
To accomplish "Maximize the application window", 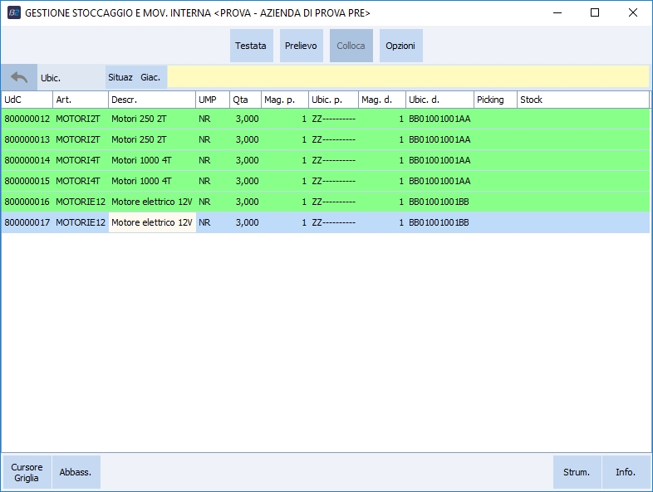I will click(594, 13).
